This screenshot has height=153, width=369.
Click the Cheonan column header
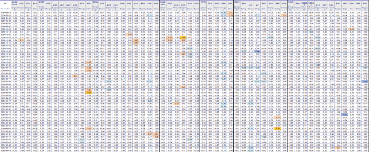tap(102, 6)
